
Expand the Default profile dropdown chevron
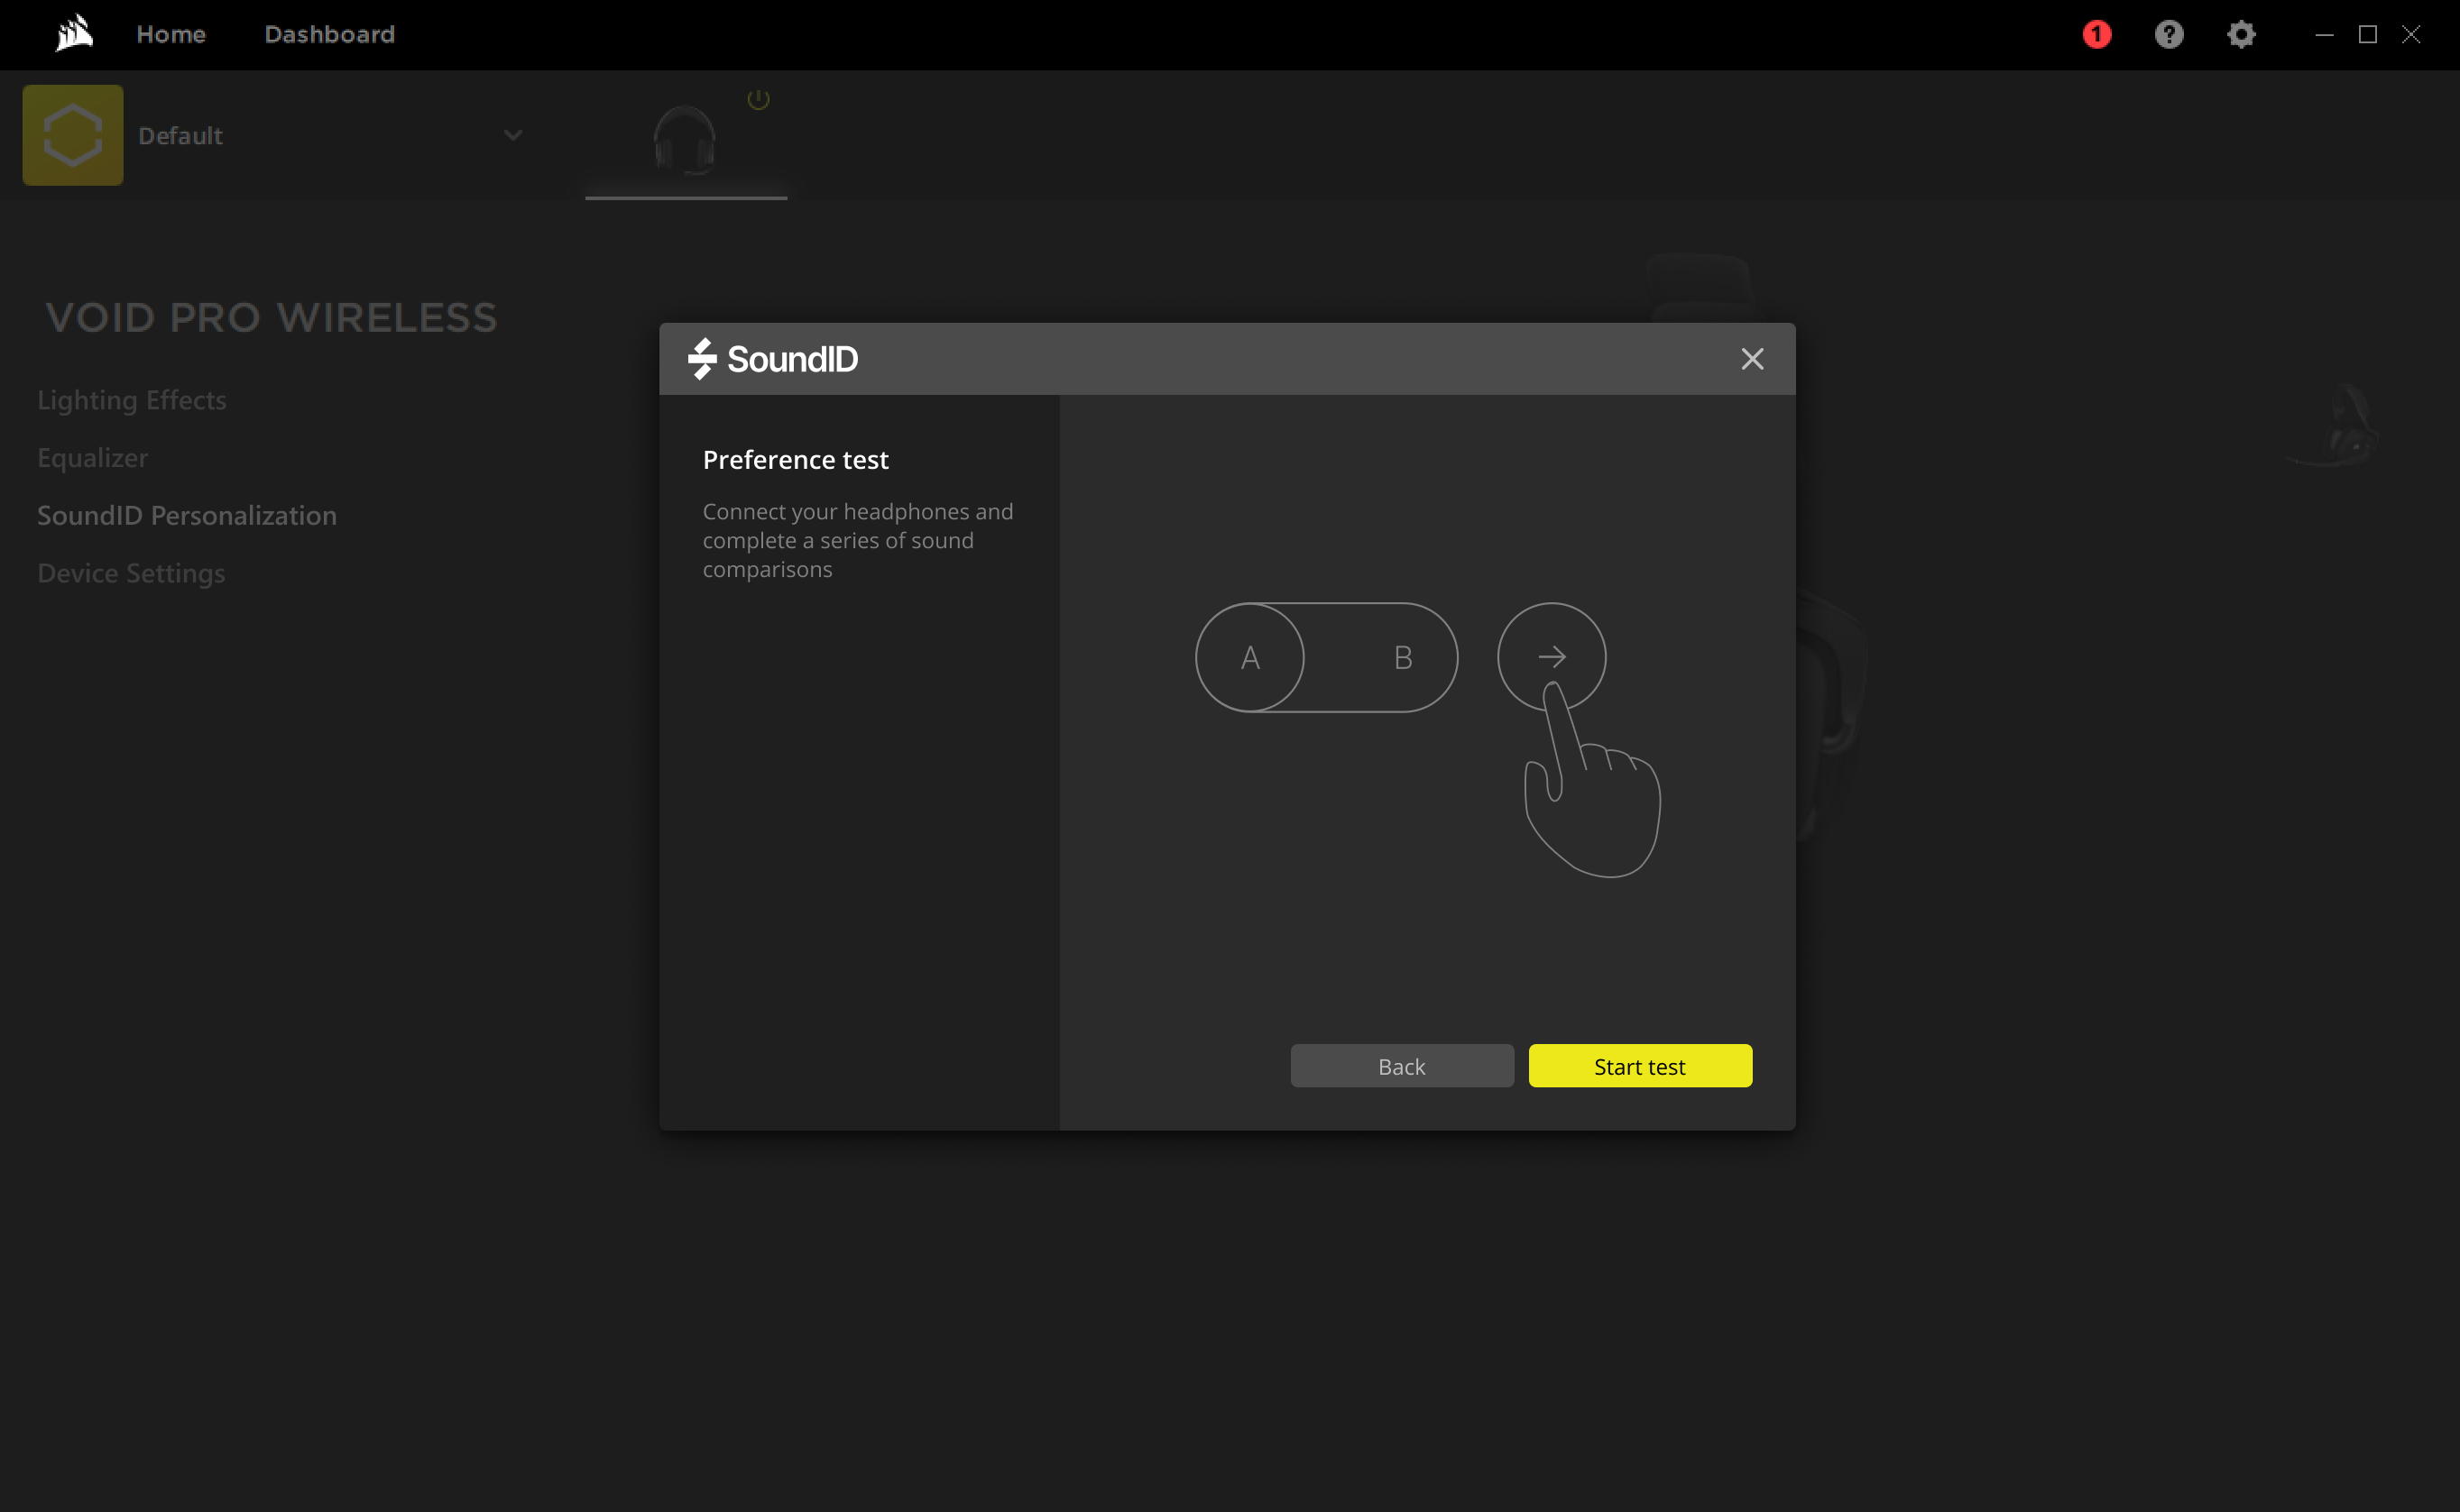click(513, 135)
